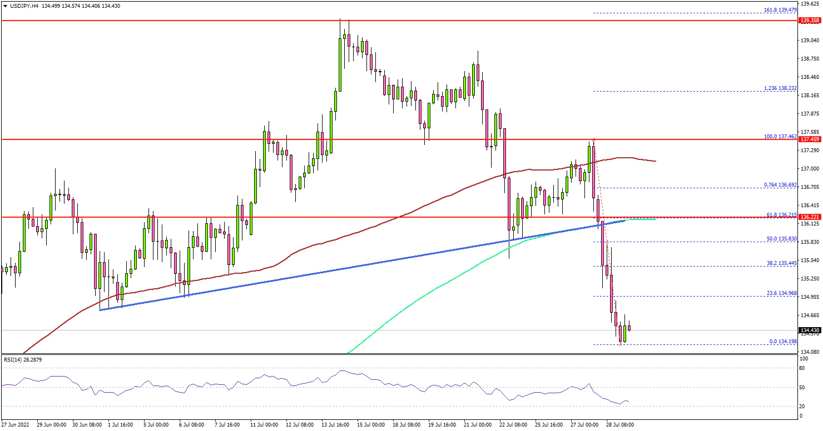Click the 27 Jun 2022 date label
823x431 pixels.
click(x=17, y=424)
